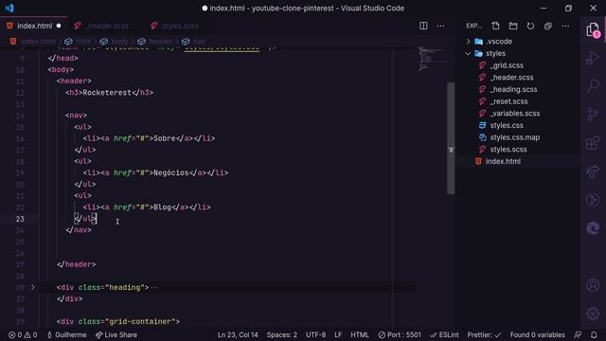Viewport: 606px width, 341px height.
Task: Start a Live Share session
Action: tap(116, 334)
